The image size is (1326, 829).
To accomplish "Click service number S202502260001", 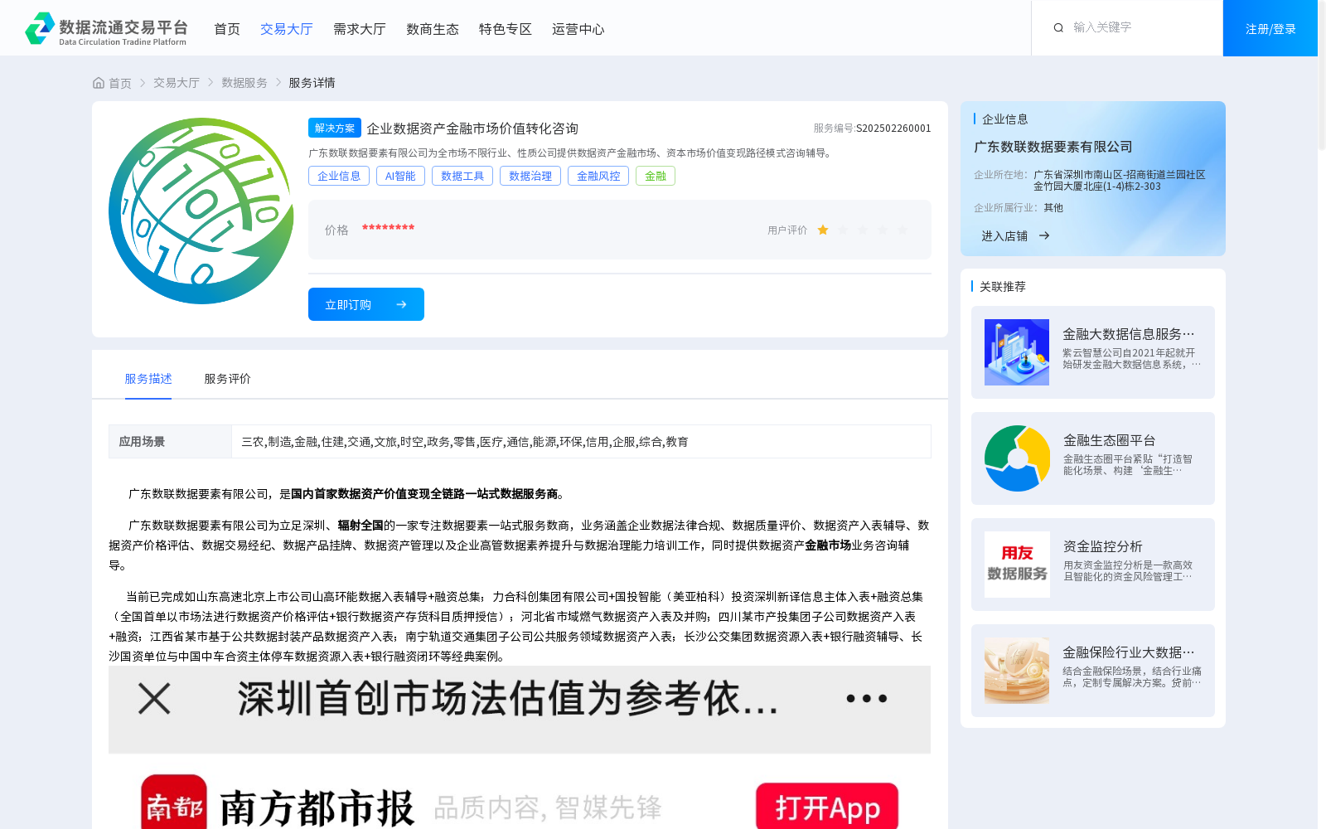I will coord(893,128).
